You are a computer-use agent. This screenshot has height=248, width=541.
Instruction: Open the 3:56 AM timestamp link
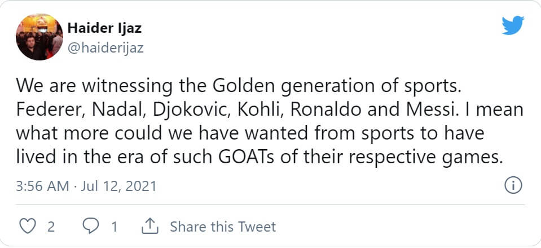click(x=42, y=185)
